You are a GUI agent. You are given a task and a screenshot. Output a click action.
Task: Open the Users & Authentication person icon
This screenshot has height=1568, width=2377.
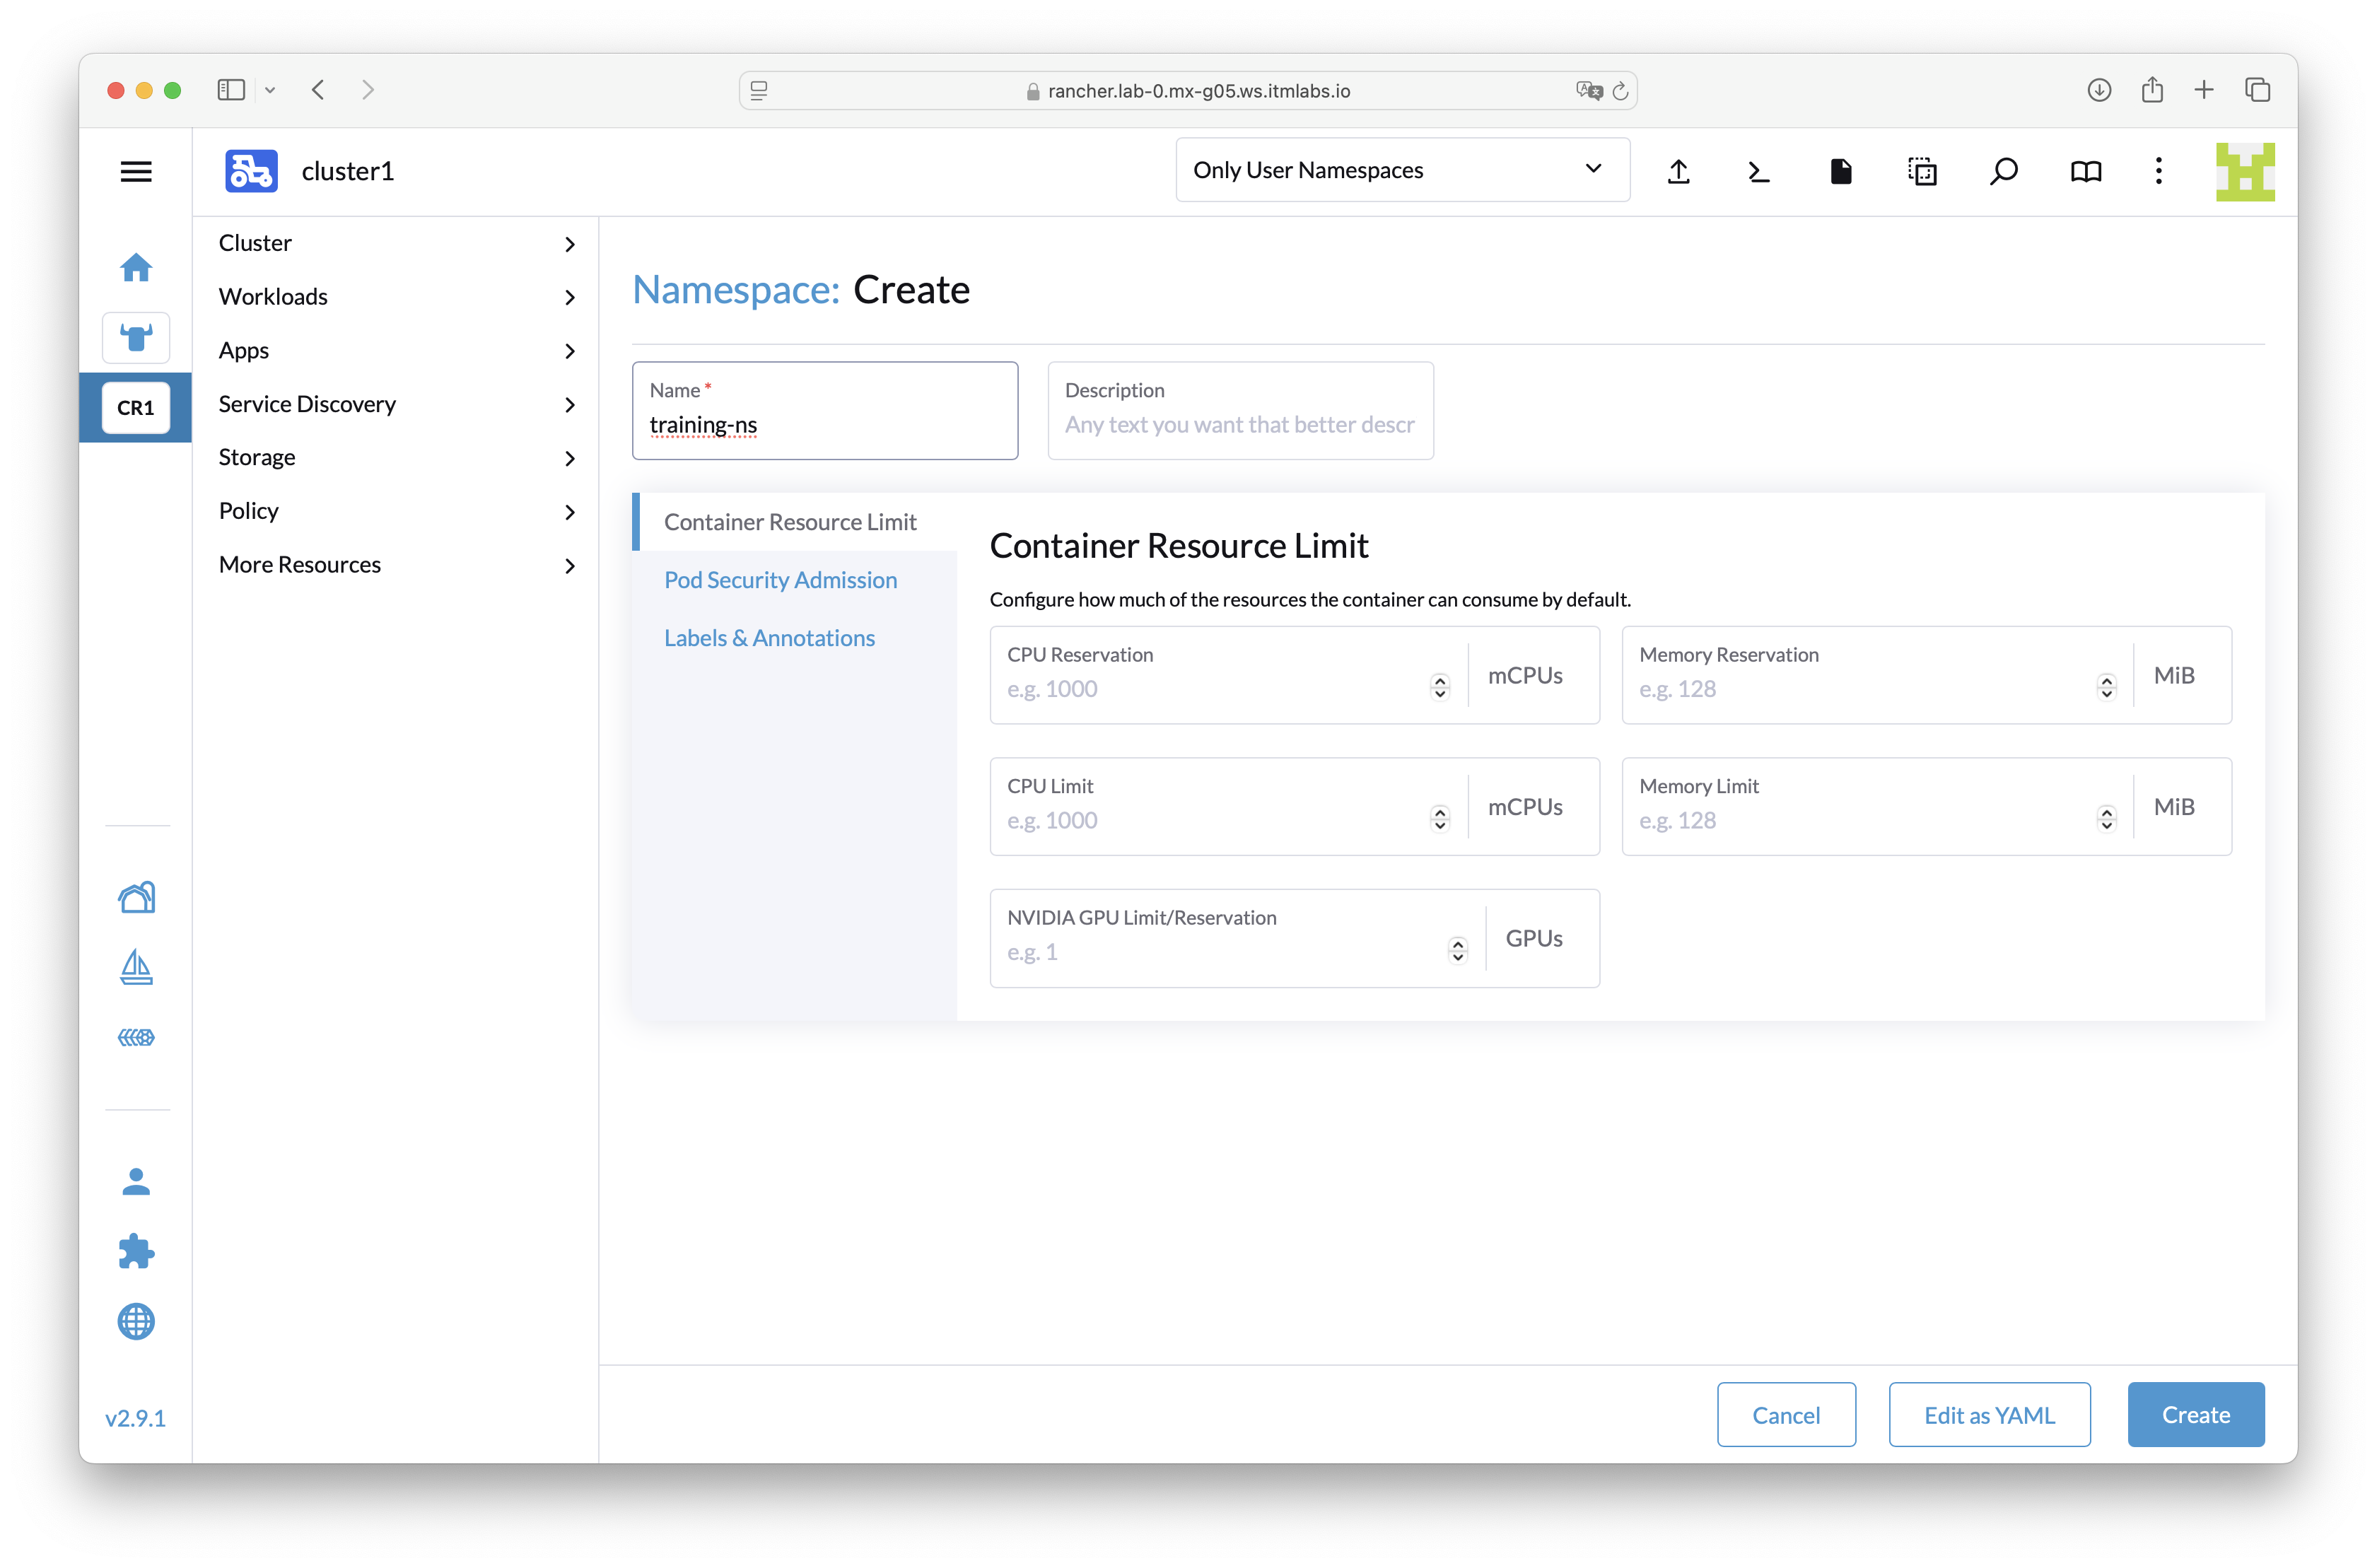(x=136, y=1181)
